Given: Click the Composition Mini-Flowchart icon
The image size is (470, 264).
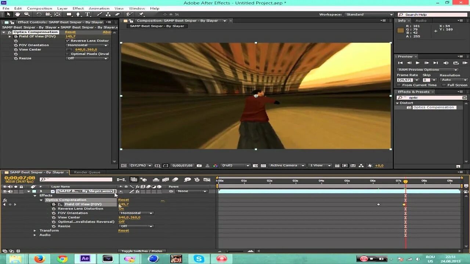Looking at the screenshot, I should tap(121, 180).
